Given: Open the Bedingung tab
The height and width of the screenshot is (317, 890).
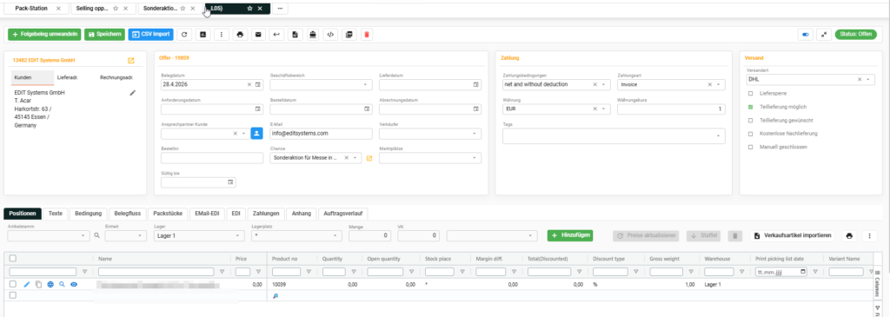Looking at the screenshot, I should (x=88, y=214).
